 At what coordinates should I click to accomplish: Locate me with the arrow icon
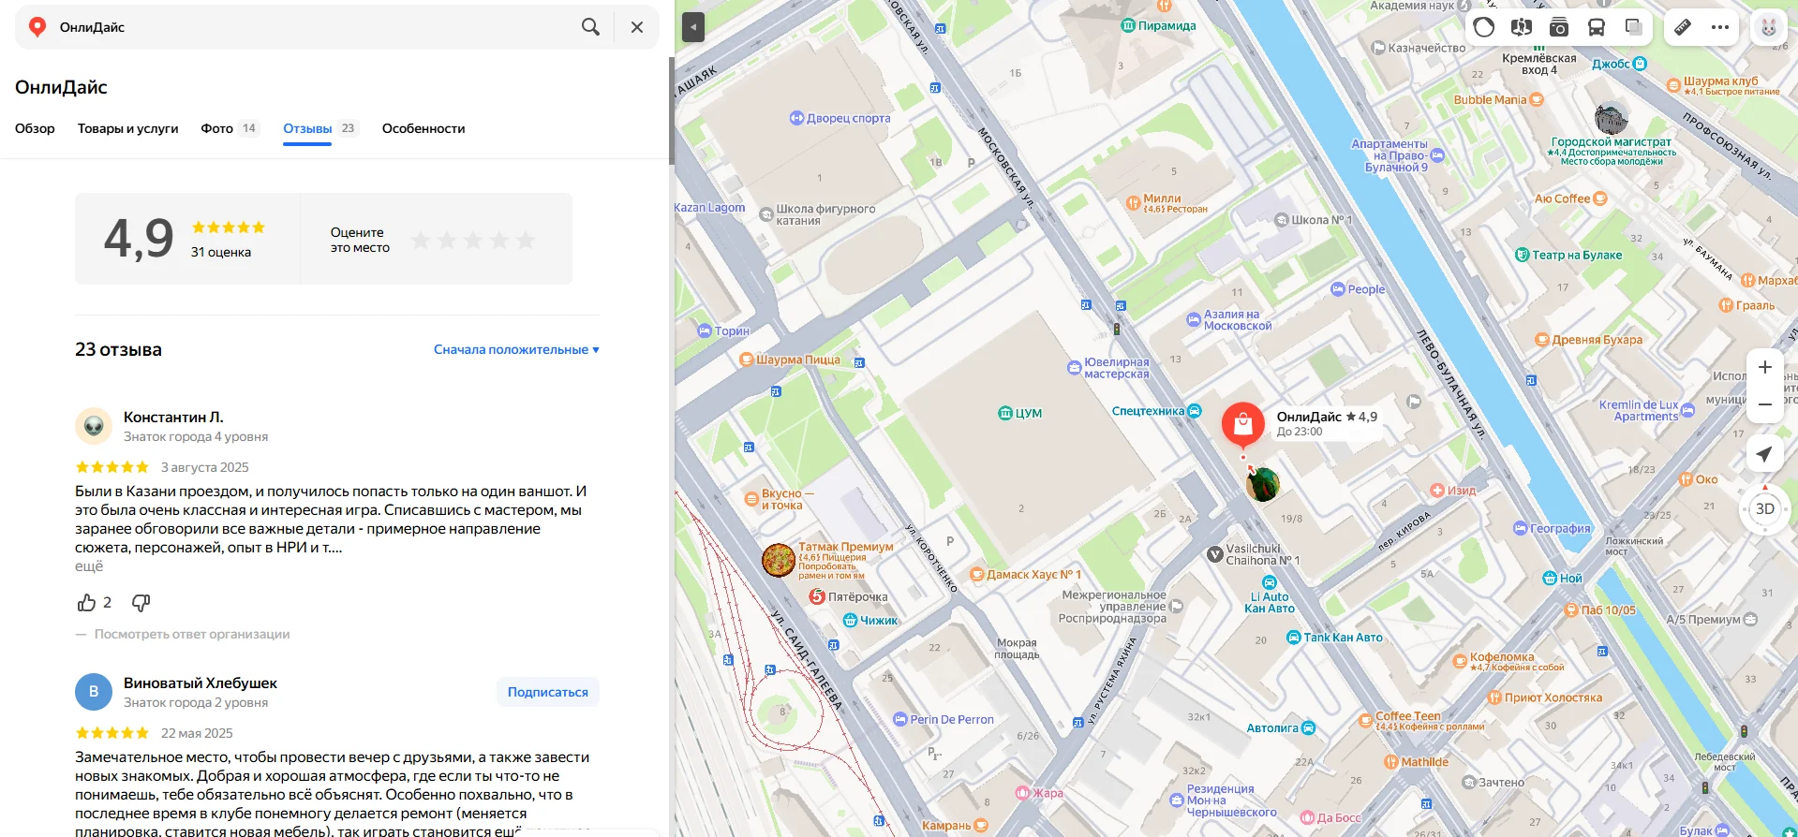(x=1764, y=454)
